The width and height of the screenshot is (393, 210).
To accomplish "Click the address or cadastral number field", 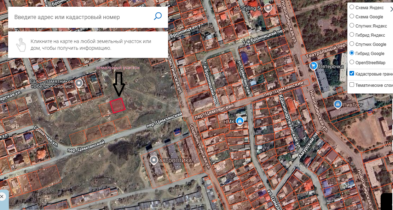I will point(80,17).
